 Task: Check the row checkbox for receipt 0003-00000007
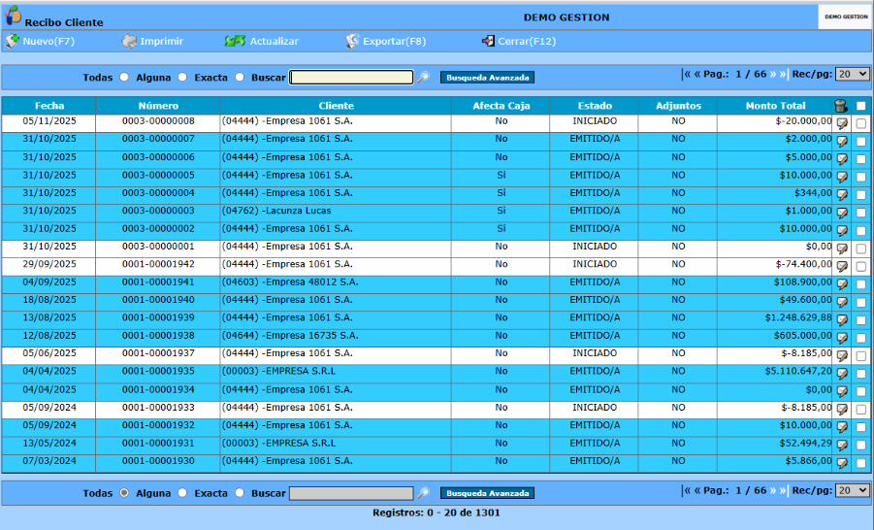(861, 141)
